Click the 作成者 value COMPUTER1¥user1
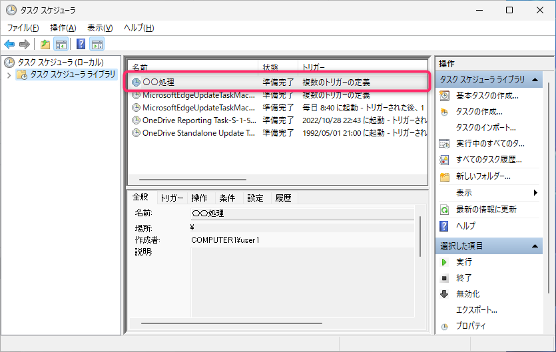Viewport: 556px width, 352px height. click(x=225, y=240)
